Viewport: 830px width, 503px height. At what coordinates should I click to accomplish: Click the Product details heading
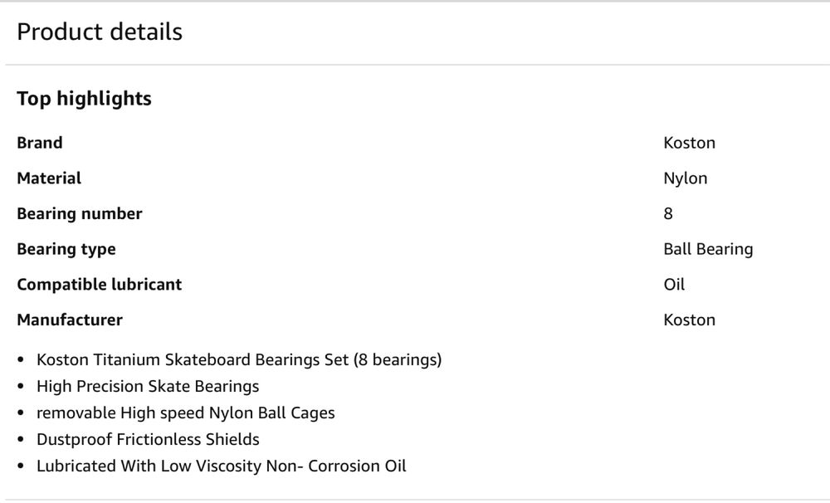pos(100,32)
